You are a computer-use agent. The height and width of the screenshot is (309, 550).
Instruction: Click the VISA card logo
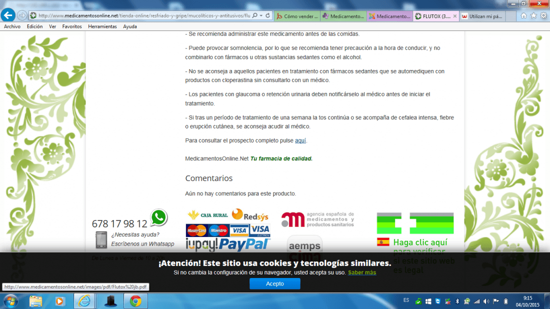click(x=239, y=230)
